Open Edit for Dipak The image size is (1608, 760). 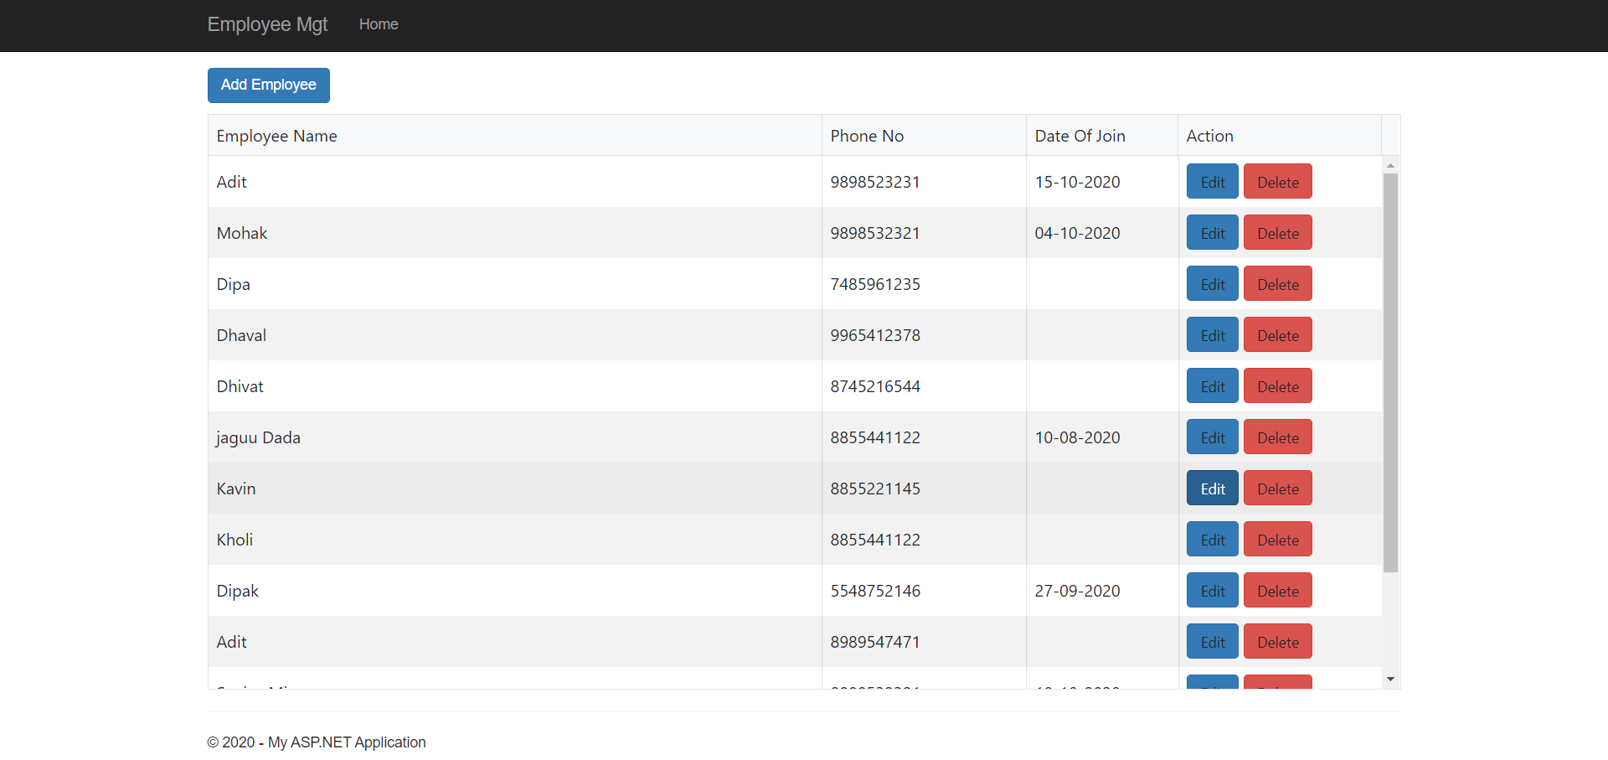1212,591
